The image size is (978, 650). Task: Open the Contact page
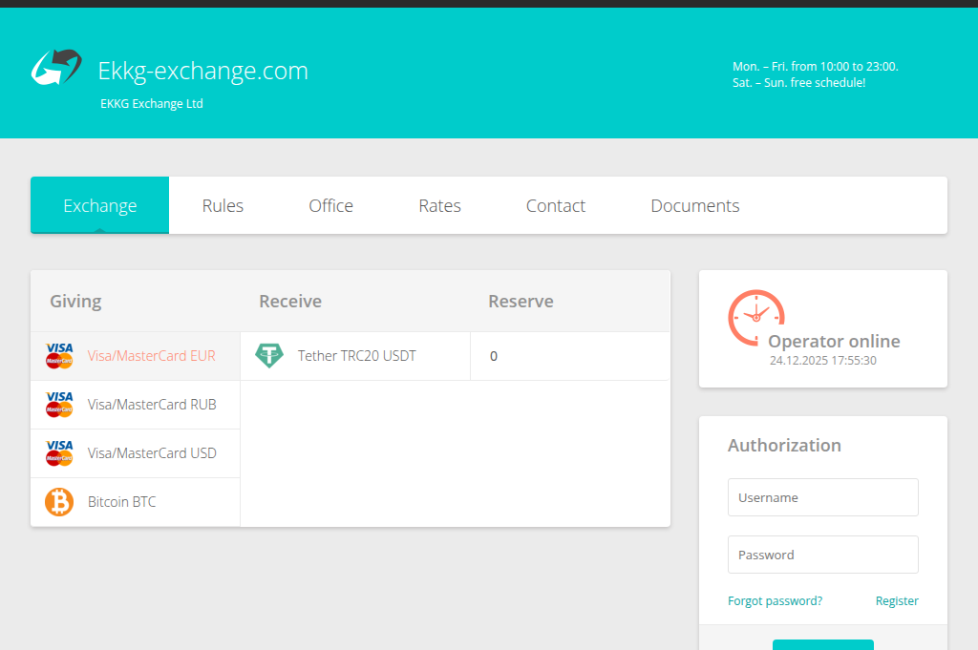click(555, 205)
